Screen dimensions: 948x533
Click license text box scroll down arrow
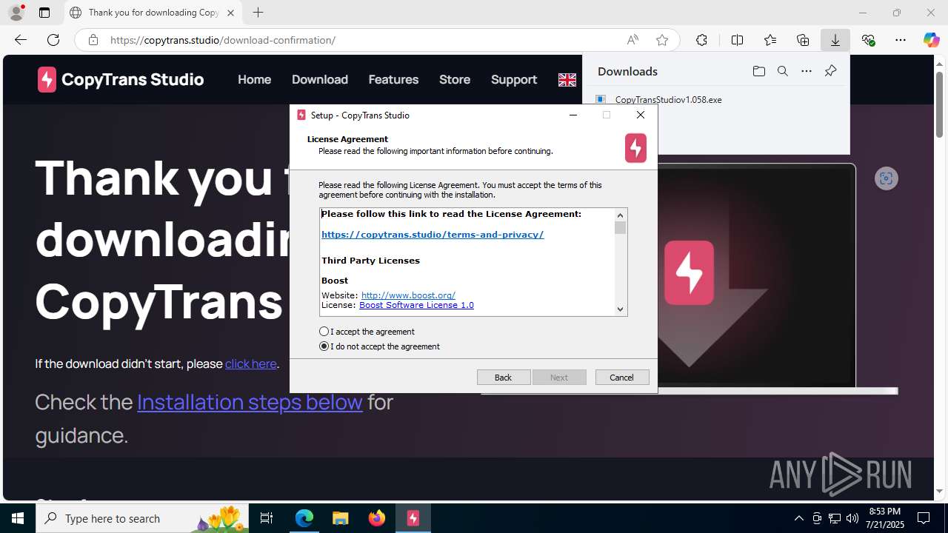[x=621, y=309]
